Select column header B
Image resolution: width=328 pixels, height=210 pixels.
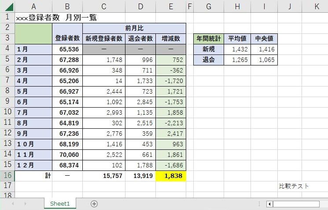(x=67, y=7)
